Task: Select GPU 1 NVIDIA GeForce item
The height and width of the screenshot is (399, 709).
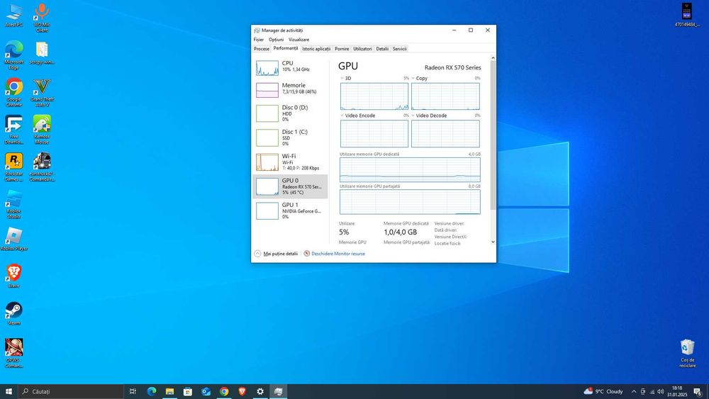Action: (290, 210)
